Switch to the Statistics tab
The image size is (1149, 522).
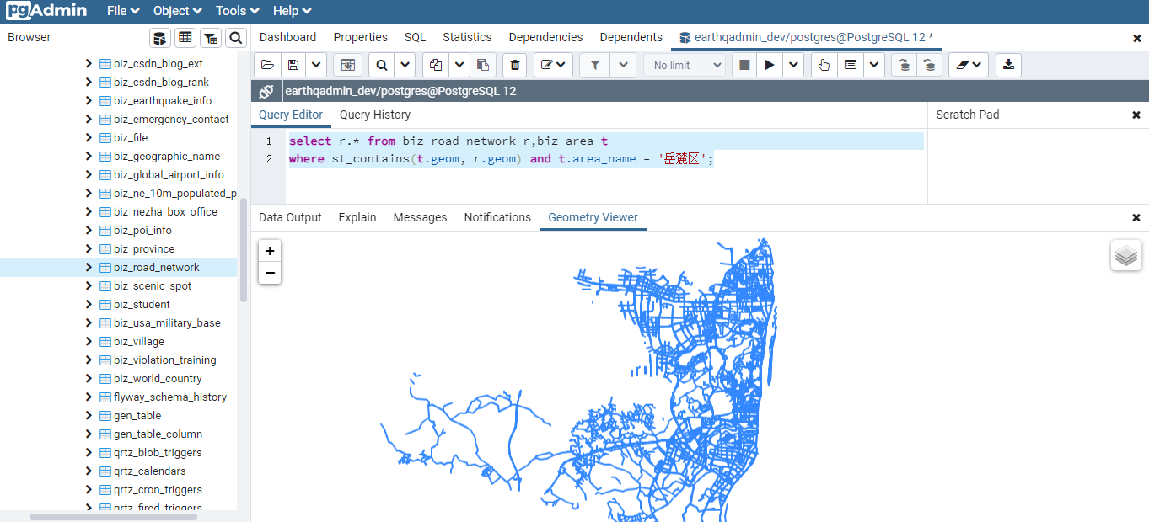coord(467,37)
